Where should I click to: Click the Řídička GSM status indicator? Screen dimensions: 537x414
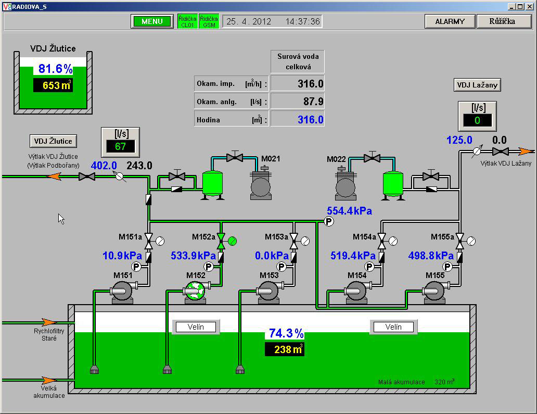pyautogui.click(x=209, y=21)
